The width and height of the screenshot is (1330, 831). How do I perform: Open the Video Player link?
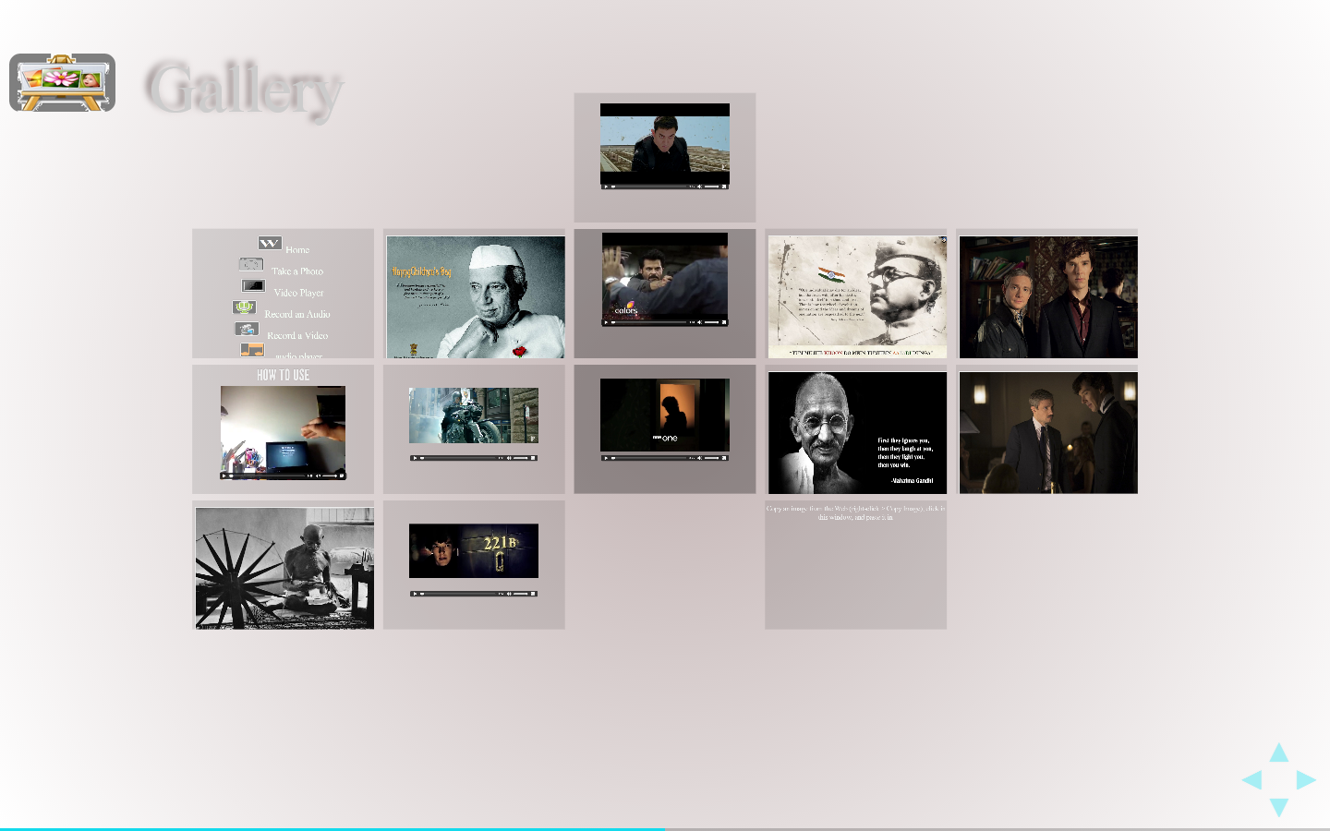coord(298,293)
